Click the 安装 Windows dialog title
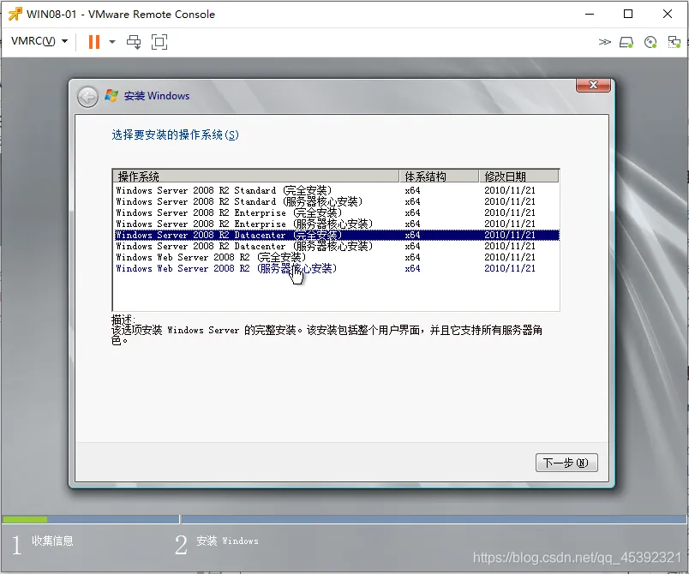The width and height of the screenshot is (689, 574). point(157,96)
